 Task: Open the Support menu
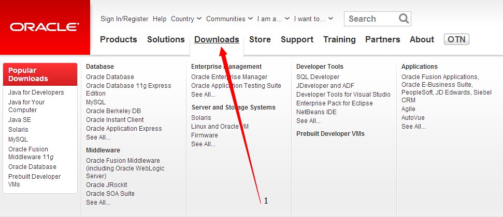[297, 39]
